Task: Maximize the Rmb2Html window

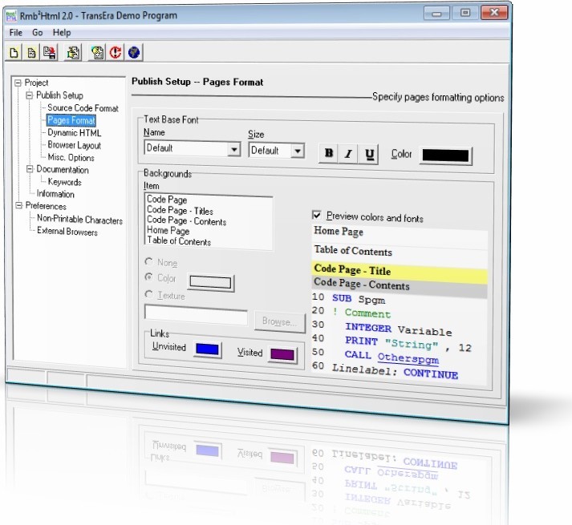Action: (x=465, y=13)
